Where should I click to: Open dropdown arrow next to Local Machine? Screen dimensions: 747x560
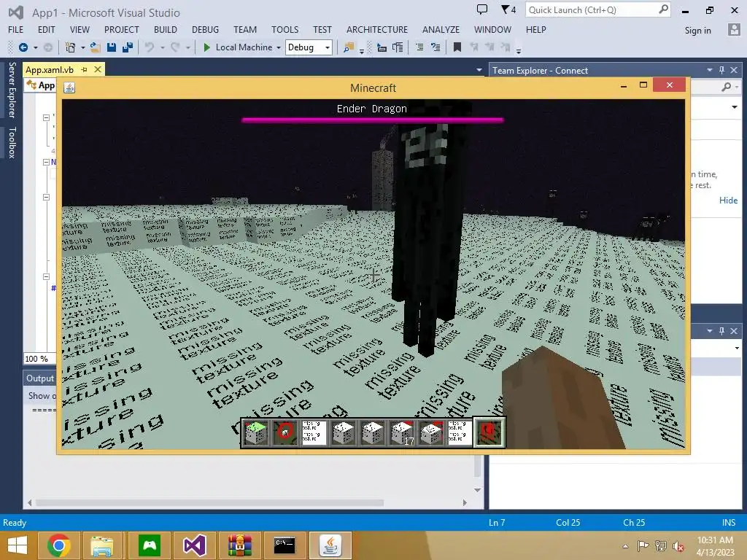(279, 47)
